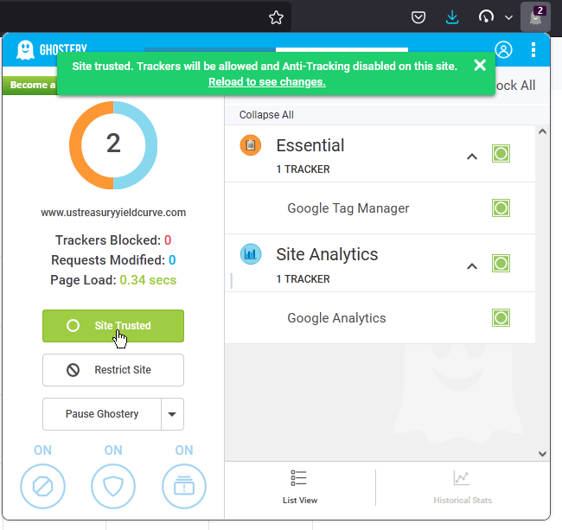Toggle the Ad-Blocking stop-sign circle
This screenshot has width=562, height=530.
42,486
